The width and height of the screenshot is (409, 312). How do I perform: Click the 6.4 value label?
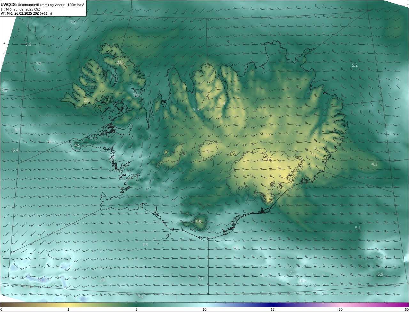click(x=15, y=150)
